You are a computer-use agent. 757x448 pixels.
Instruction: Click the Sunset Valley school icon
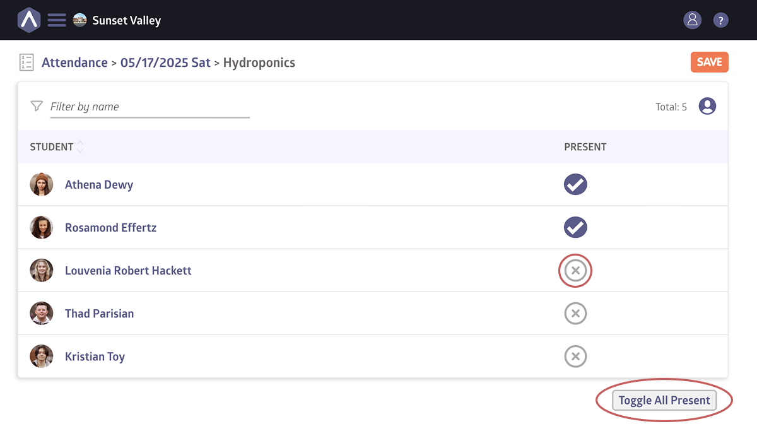(79, 20)
